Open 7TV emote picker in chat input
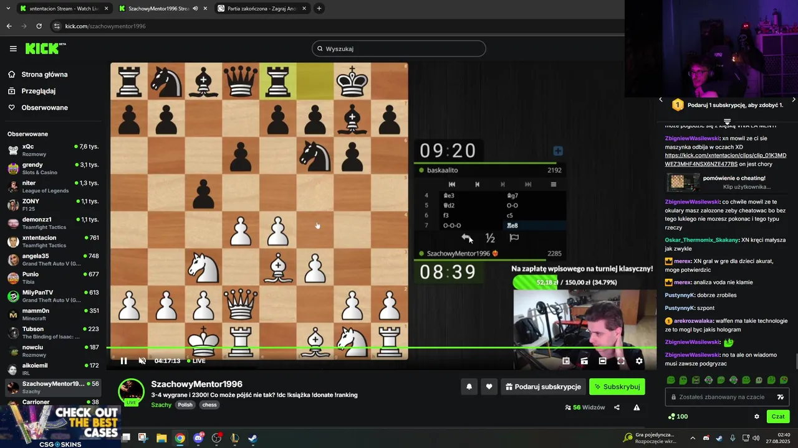Viewport: 798px width, 448px height. point(780,397)
